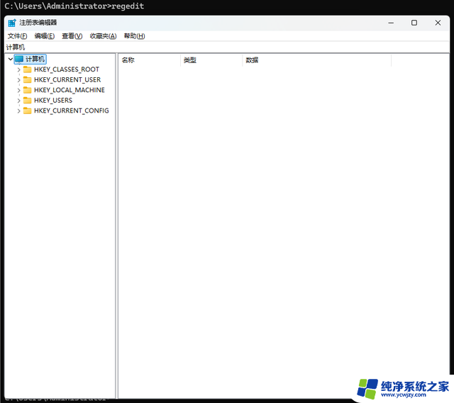Click the address bar showing 计算机

[227, 47]
